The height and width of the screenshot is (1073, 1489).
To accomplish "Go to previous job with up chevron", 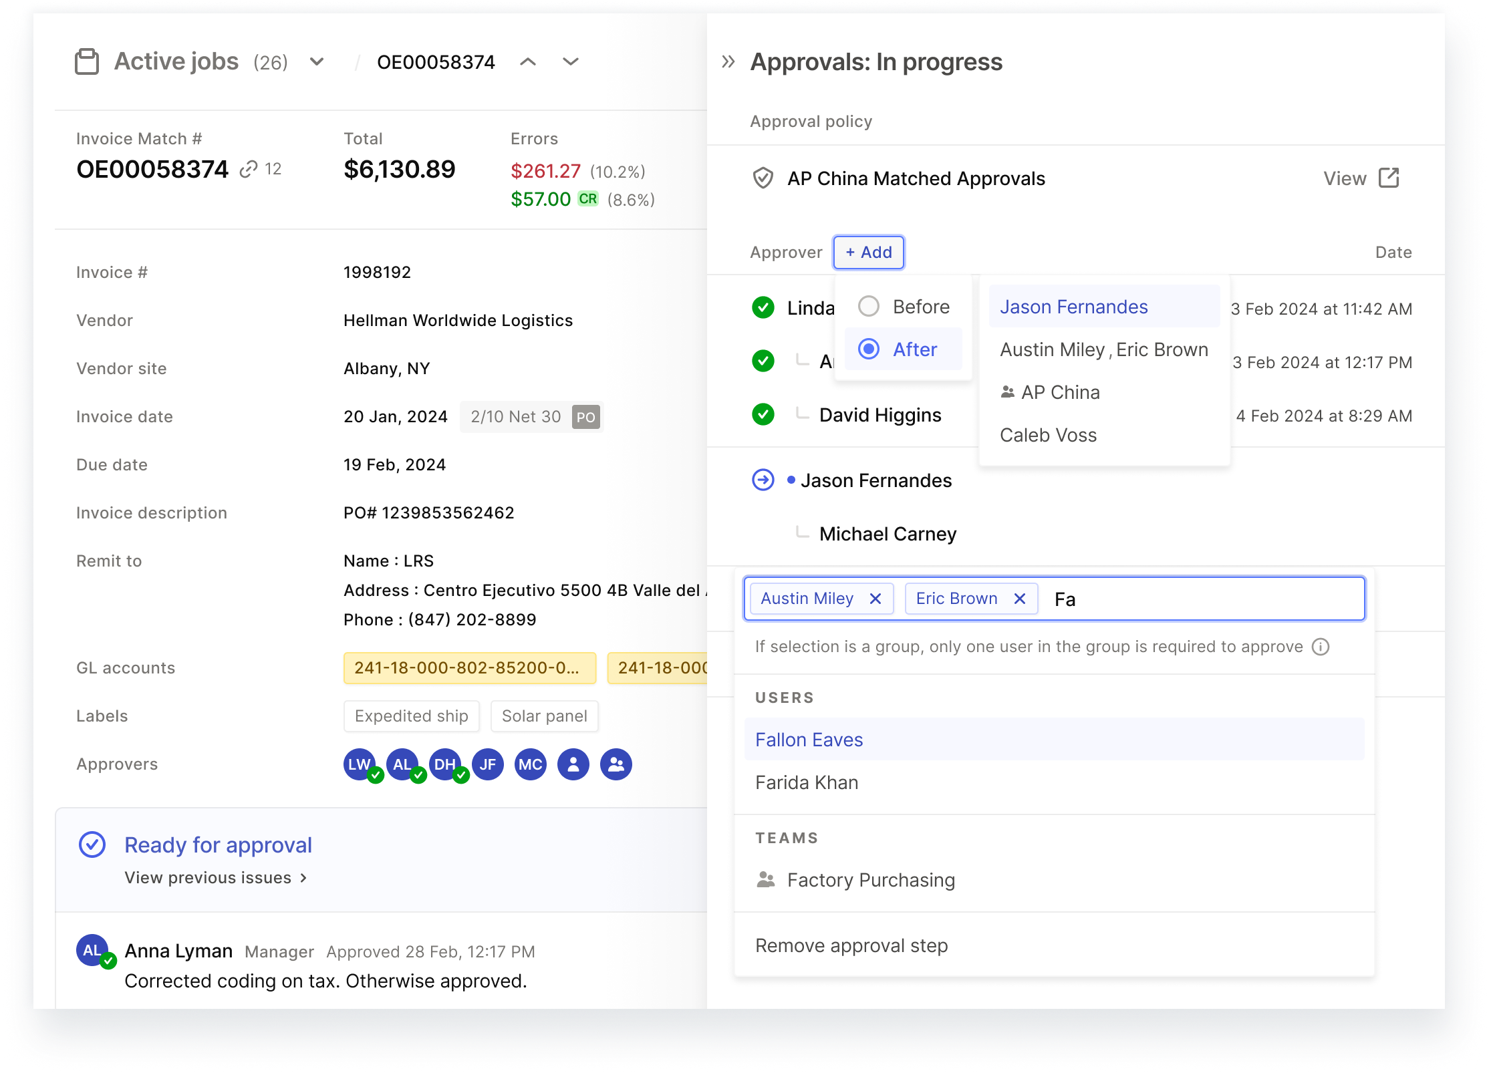I will coord(528,62).
